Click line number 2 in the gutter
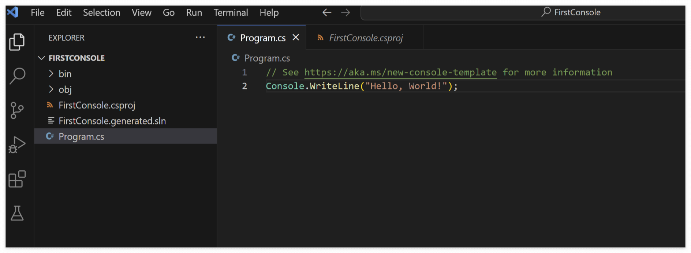 point(244,86)
